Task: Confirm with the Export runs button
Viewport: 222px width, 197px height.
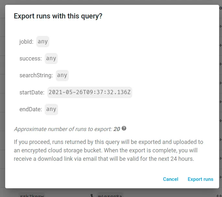Action: tap(200, 179)
